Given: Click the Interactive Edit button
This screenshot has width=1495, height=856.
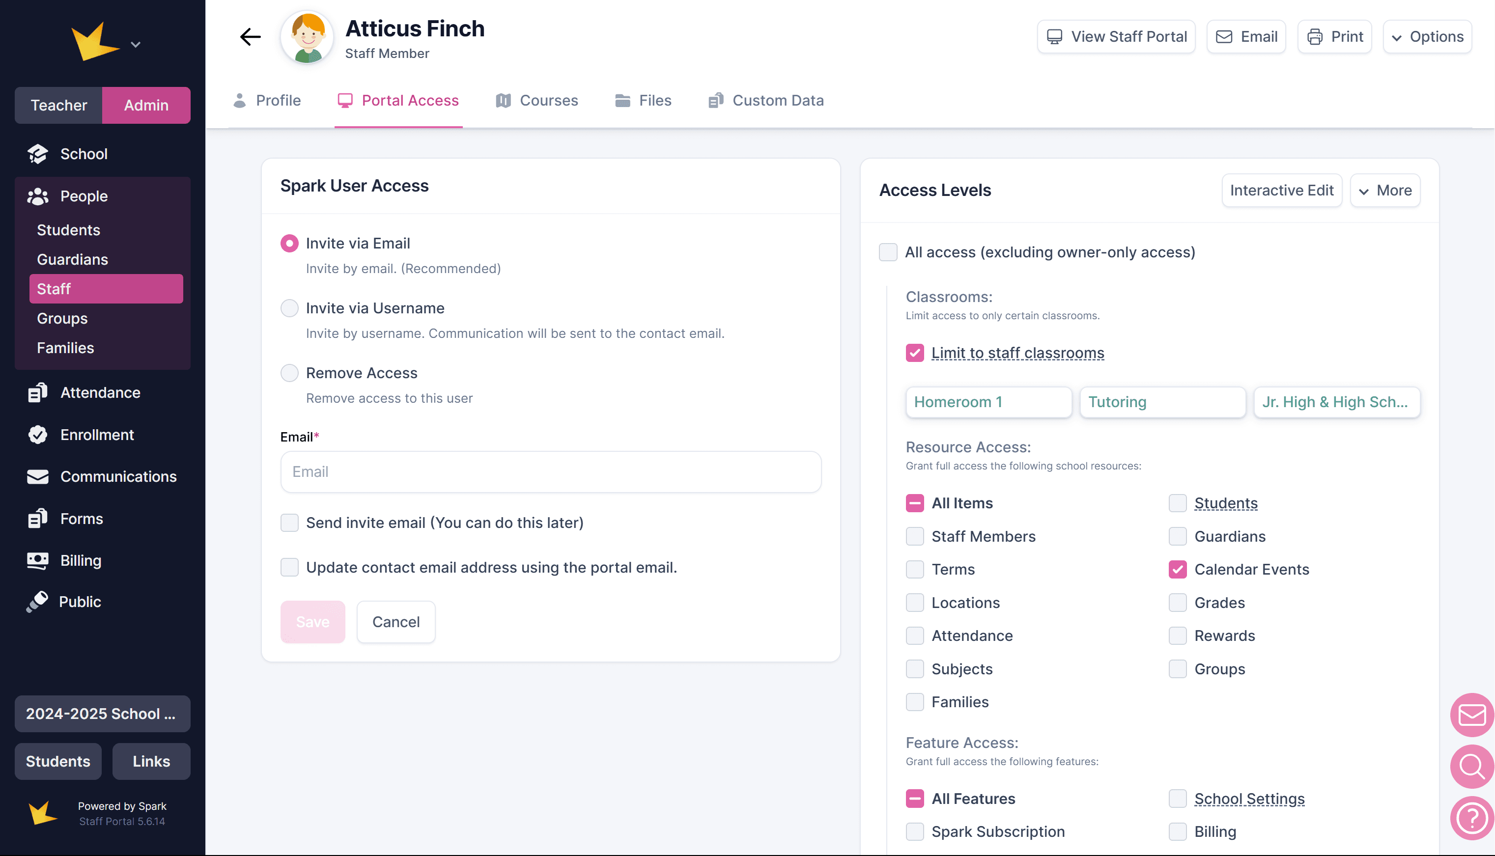Looking at the screenshot, I should pyautogui.click(x=1281, y=191).
